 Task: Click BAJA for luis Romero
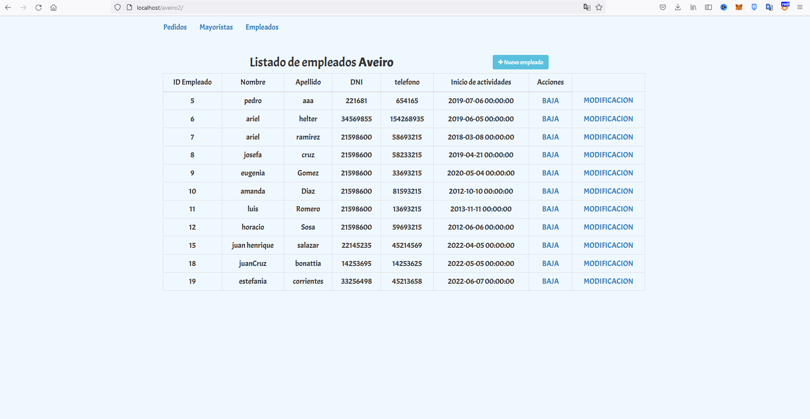point(550,209)
